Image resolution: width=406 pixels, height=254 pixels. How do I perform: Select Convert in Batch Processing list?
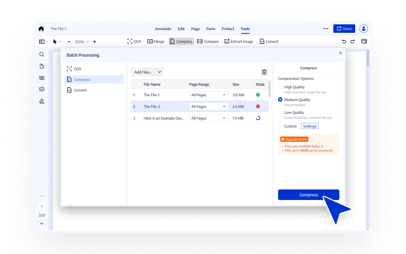[x=94, y=90]
